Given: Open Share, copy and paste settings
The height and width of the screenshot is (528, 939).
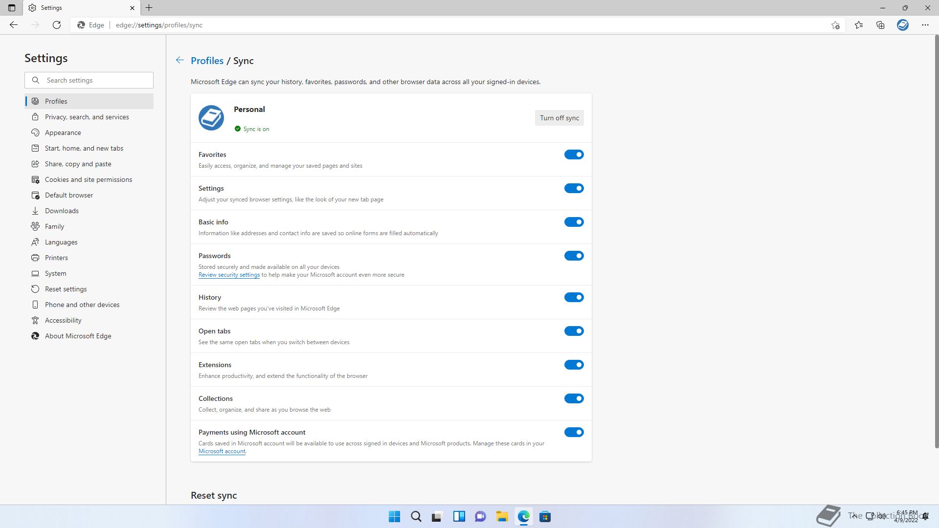Looking at the screenshot, I should pos(89,164).
